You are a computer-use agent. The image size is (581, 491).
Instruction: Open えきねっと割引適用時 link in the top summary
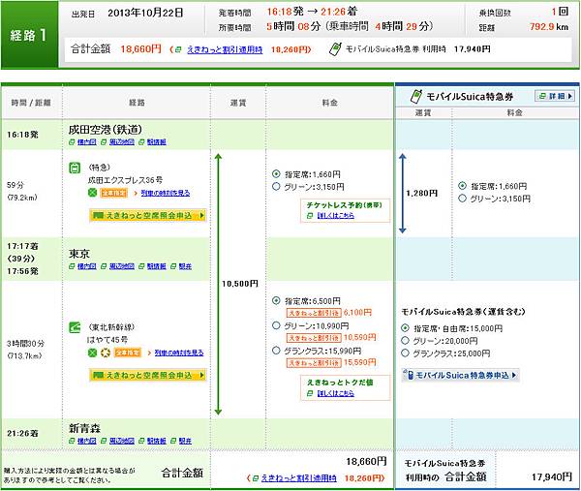[x=225, y=49]
